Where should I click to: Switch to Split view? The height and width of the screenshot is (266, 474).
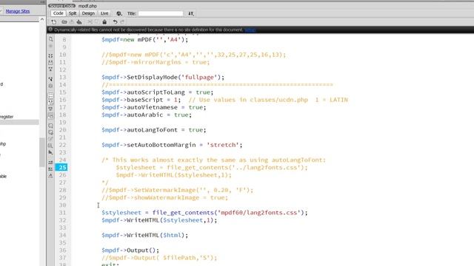[x=73, y=13]
